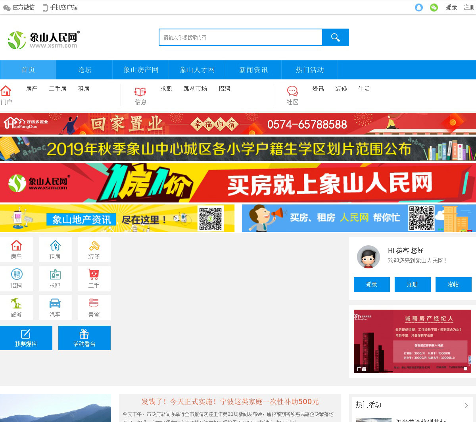Click the blue 登录 button in user panel
The image size is (476, 422).
coord(372,285)
